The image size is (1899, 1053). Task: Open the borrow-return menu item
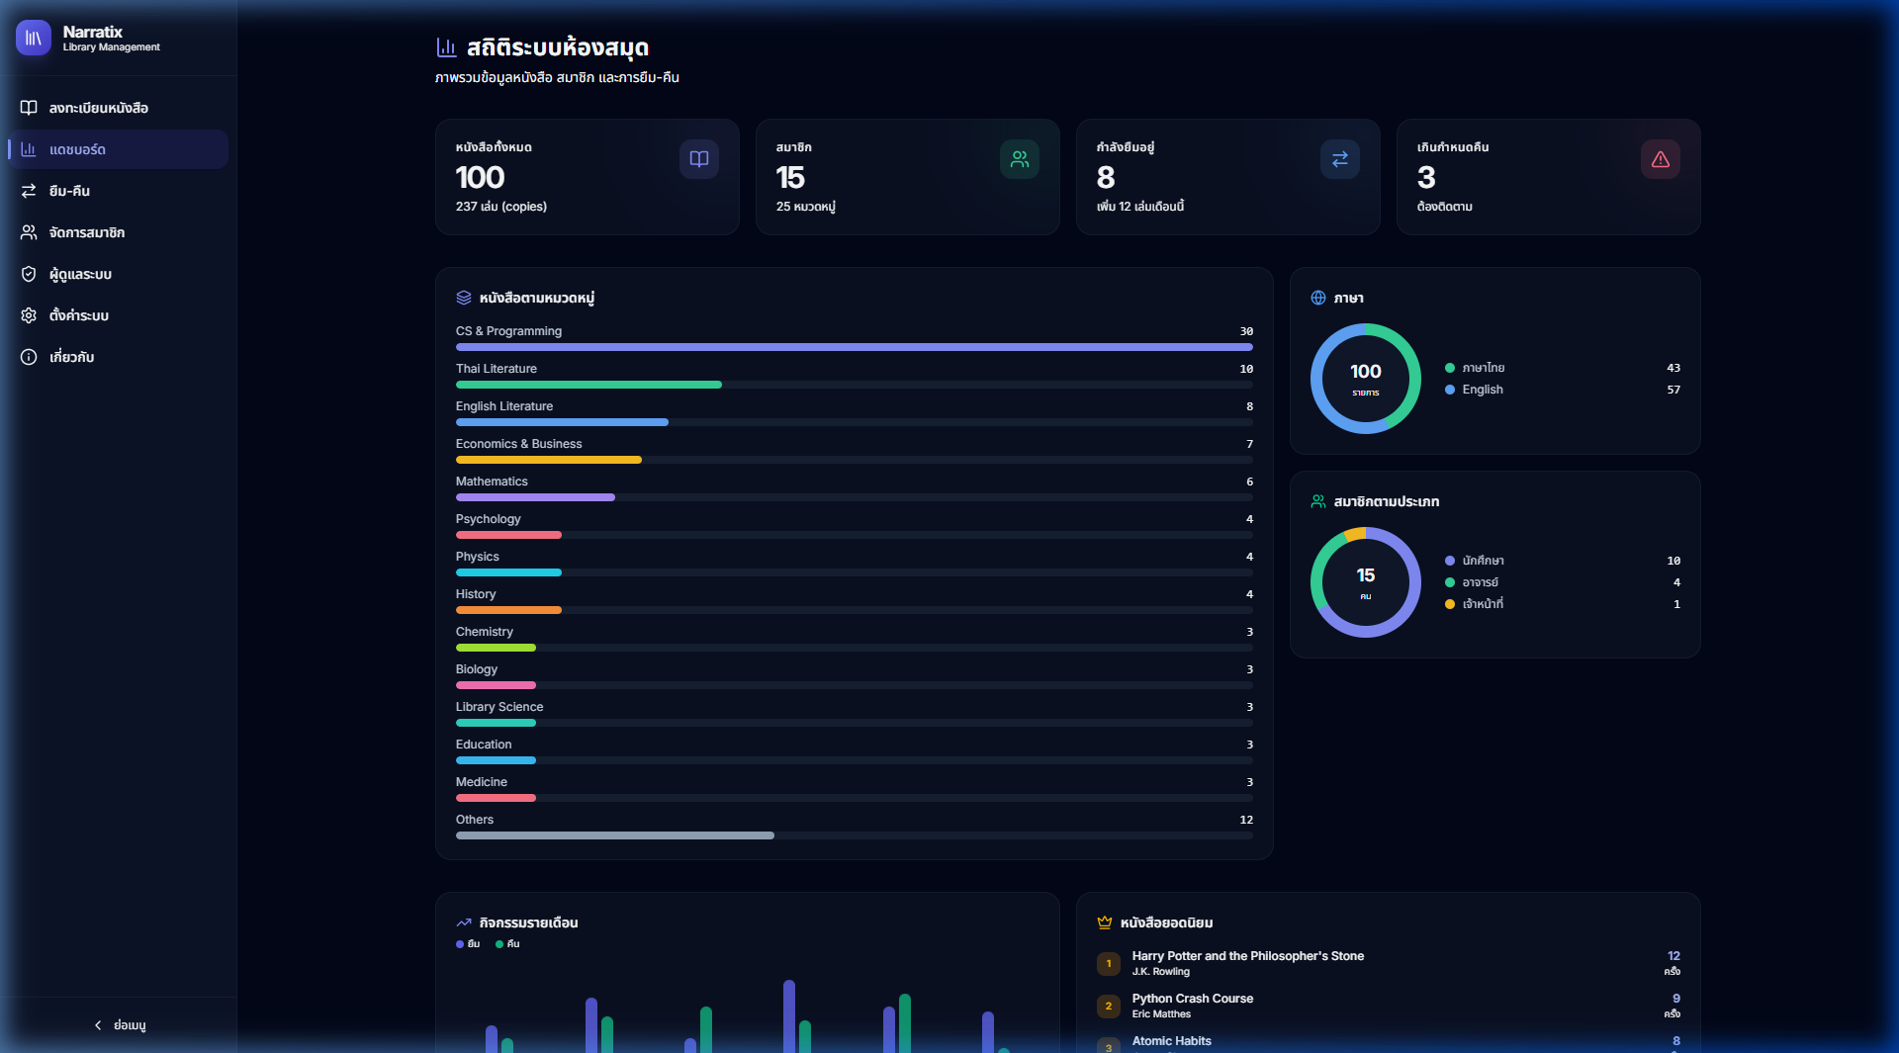(69, 191)
